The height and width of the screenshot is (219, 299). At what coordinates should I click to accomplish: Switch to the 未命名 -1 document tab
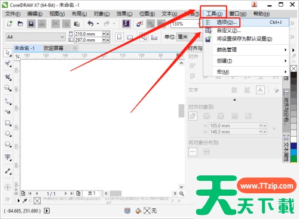[x=25, y=48]
